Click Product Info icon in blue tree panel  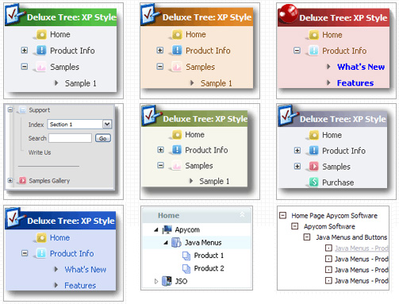(41, 253)
